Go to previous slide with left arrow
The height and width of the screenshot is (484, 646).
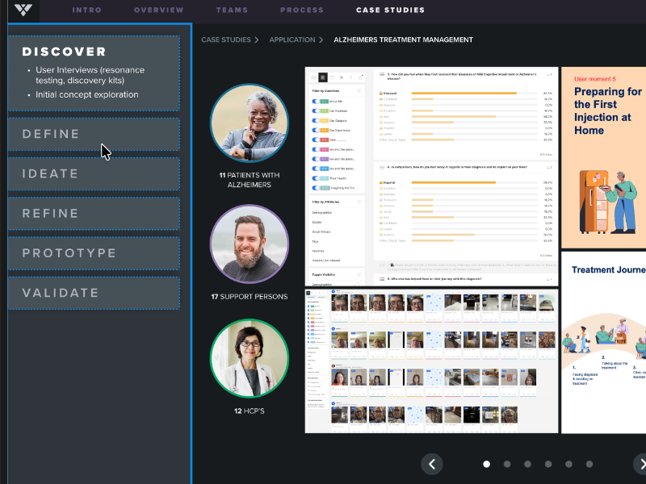(432, 464)
